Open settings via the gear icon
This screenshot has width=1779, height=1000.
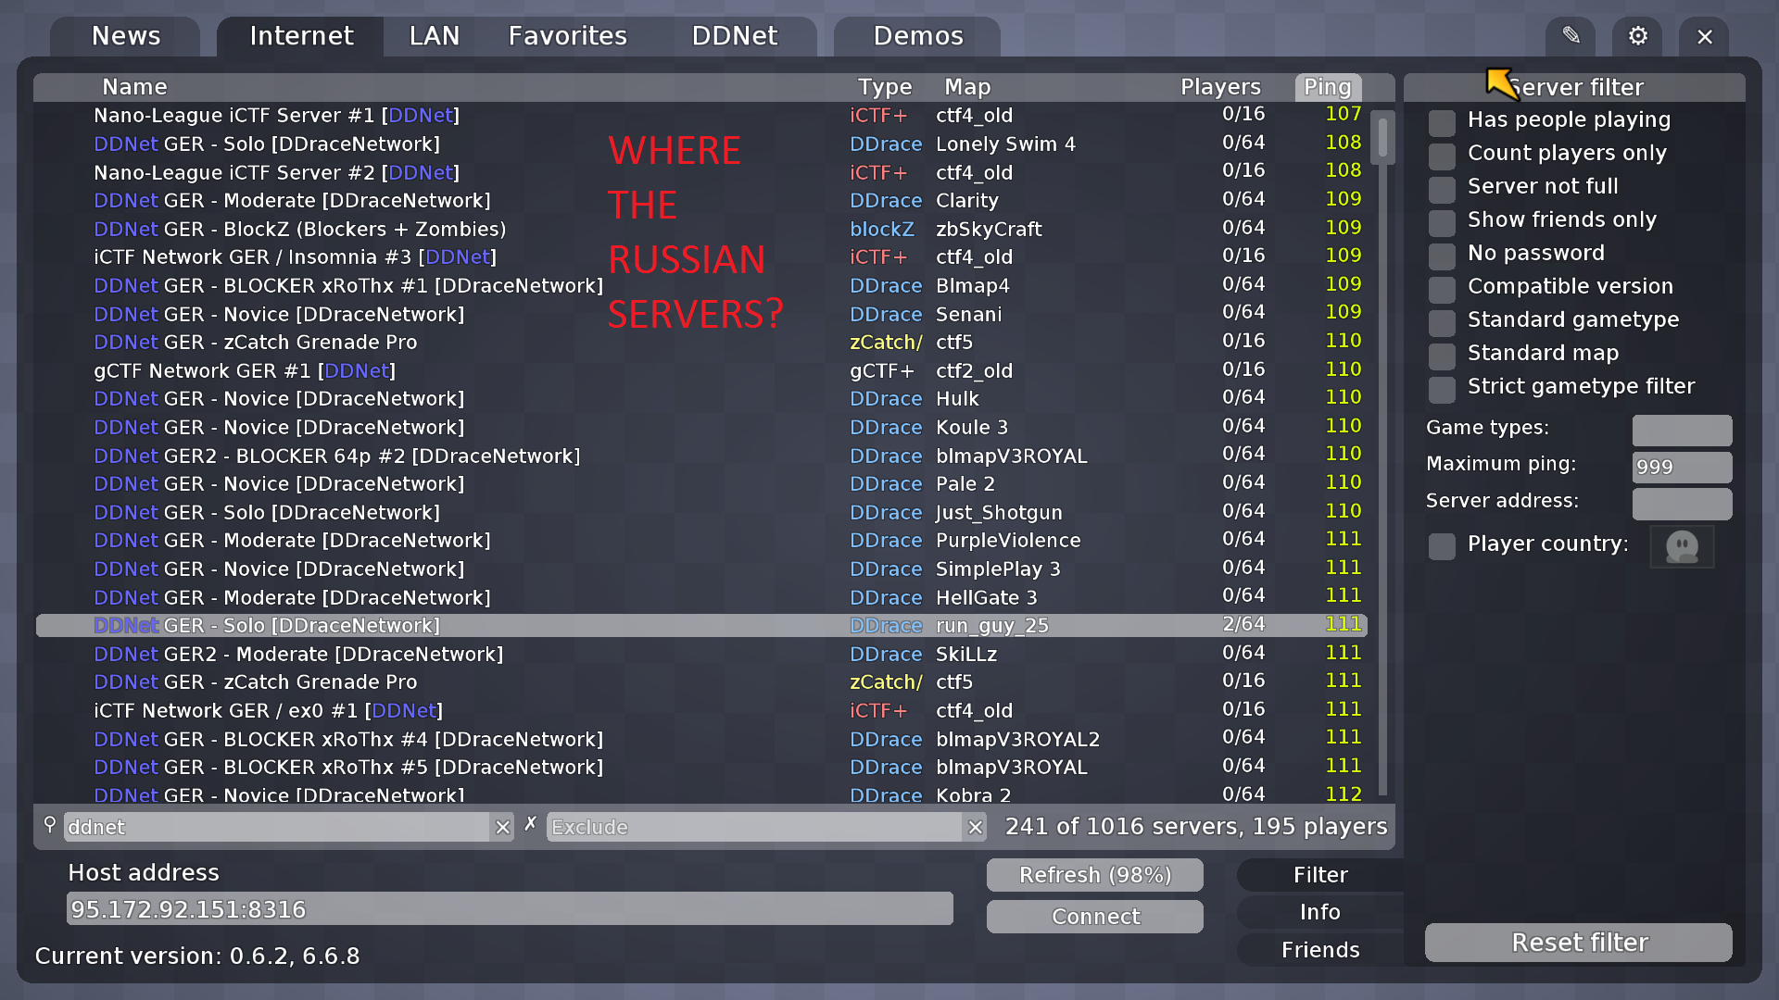tap(1637, 36)
